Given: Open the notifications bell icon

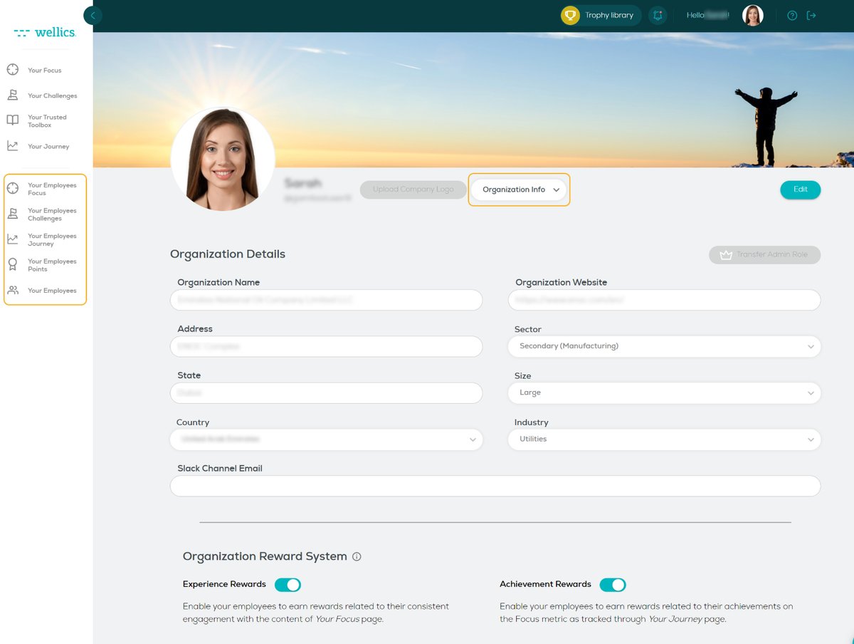Looking at the screenshot, I should [657, 15].
